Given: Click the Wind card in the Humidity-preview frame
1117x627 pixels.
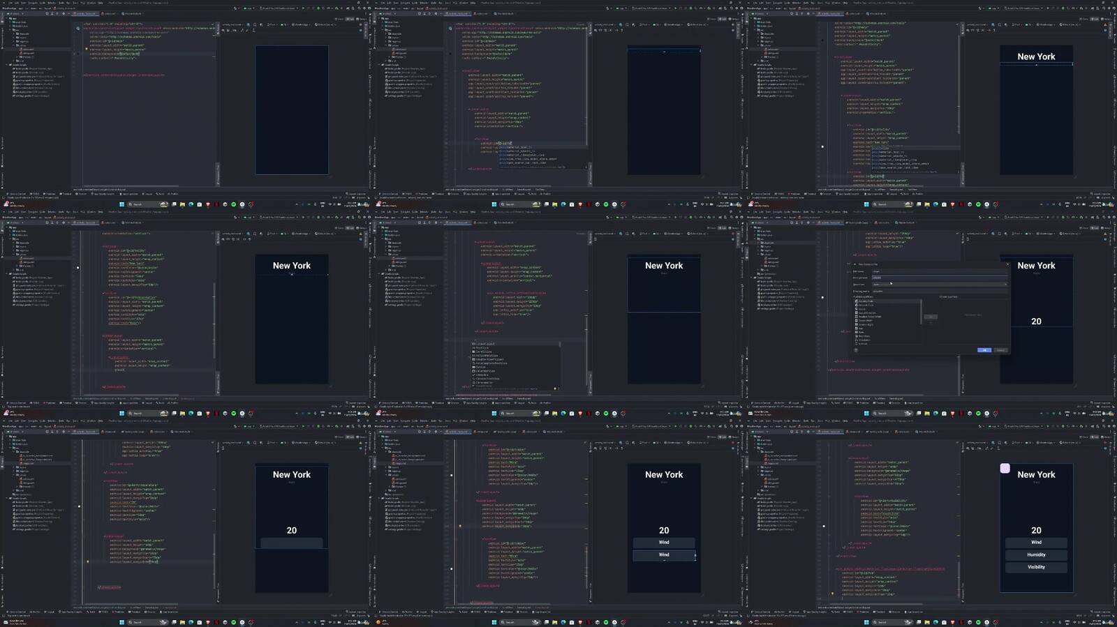Looking at the screenshot, I should (x=1036, y=542).
